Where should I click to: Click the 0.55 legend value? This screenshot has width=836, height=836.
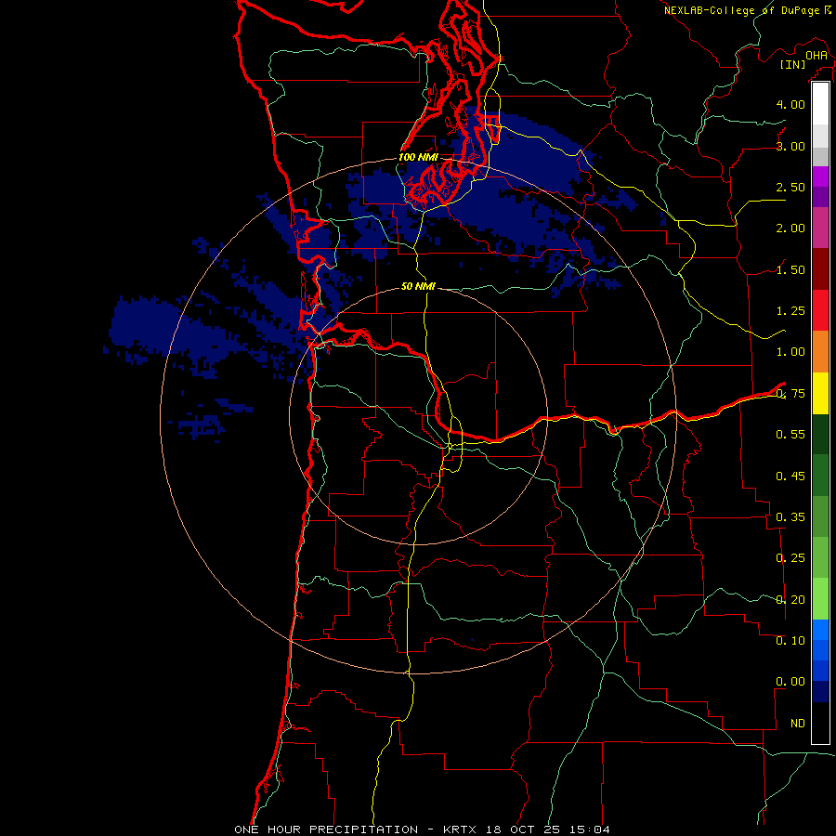[790, 435]
